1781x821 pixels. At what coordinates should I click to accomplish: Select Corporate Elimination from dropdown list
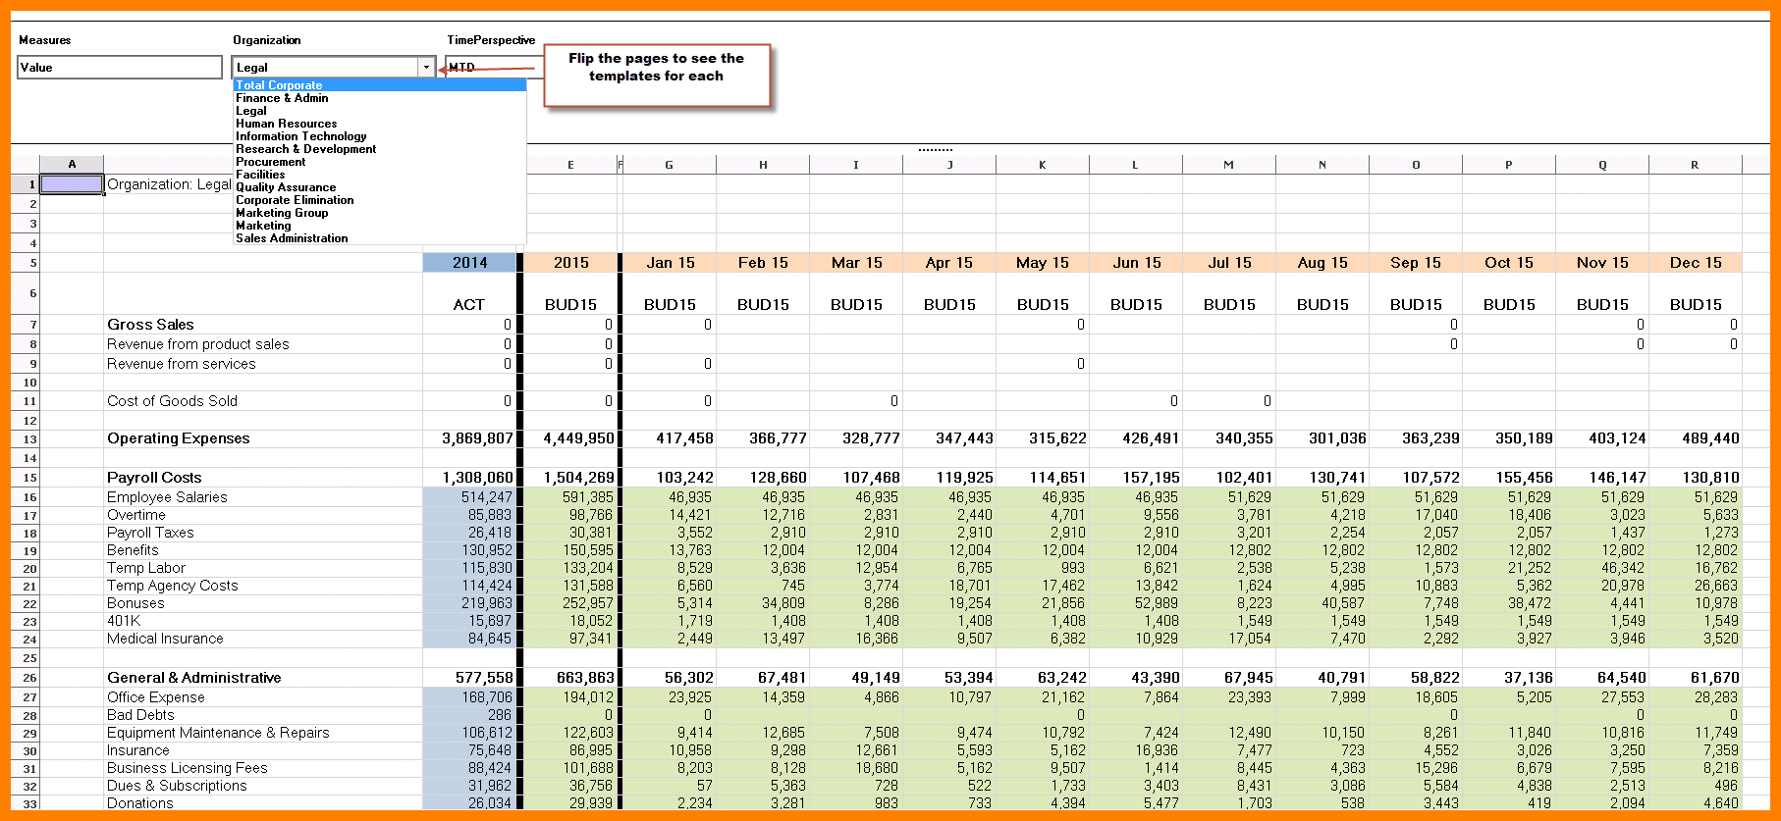coord(295,200)
